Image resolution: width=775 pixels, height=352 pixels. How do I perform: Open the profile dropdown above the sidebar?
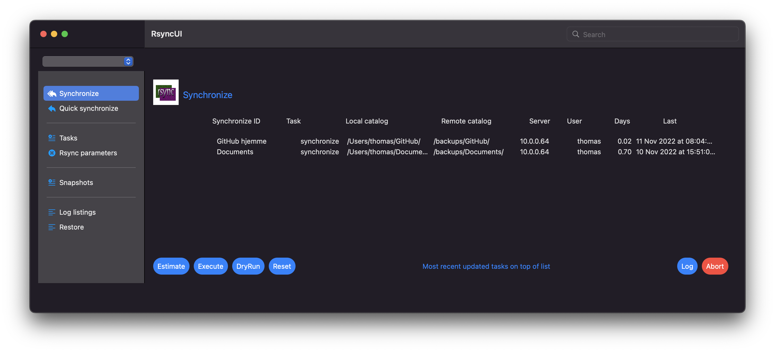point(83,62)
